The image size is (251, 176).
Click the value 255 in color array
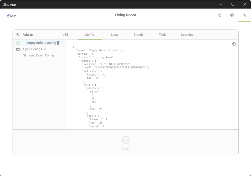(x=94, y=102)
